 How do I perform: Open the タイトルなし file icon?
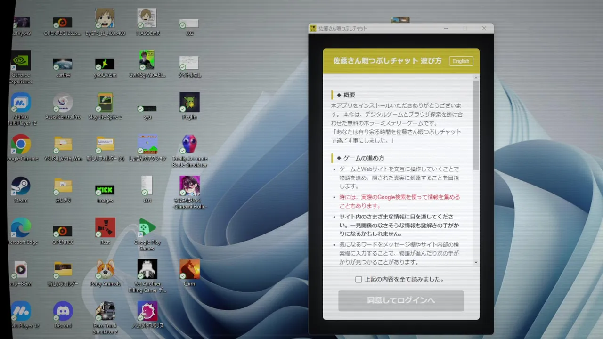click(x=189, y=63)
